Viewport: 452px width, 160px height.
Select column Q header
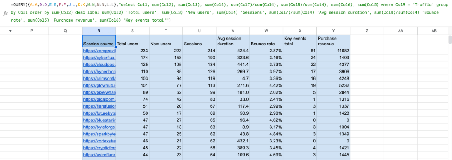click(x=65, y=31)
